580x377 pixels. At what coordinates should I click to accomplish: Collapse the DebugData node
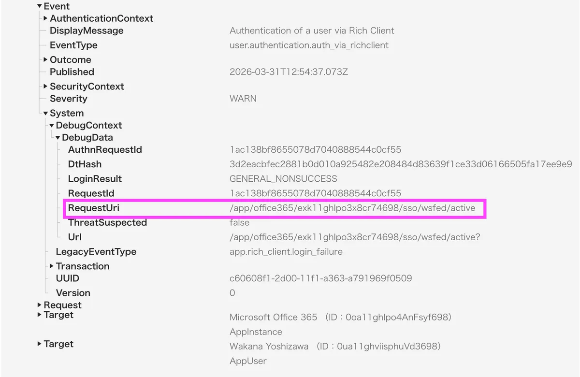point(58,138)
